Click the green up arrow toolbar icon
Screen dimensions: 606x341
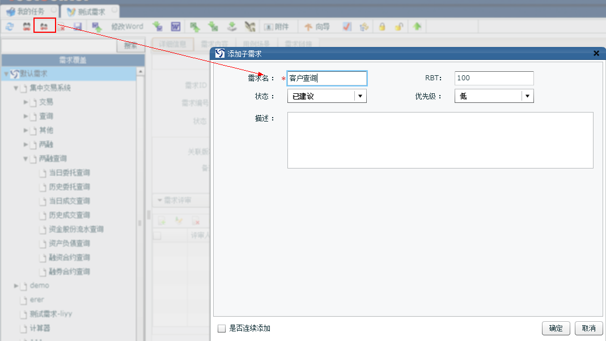[417, 27]
